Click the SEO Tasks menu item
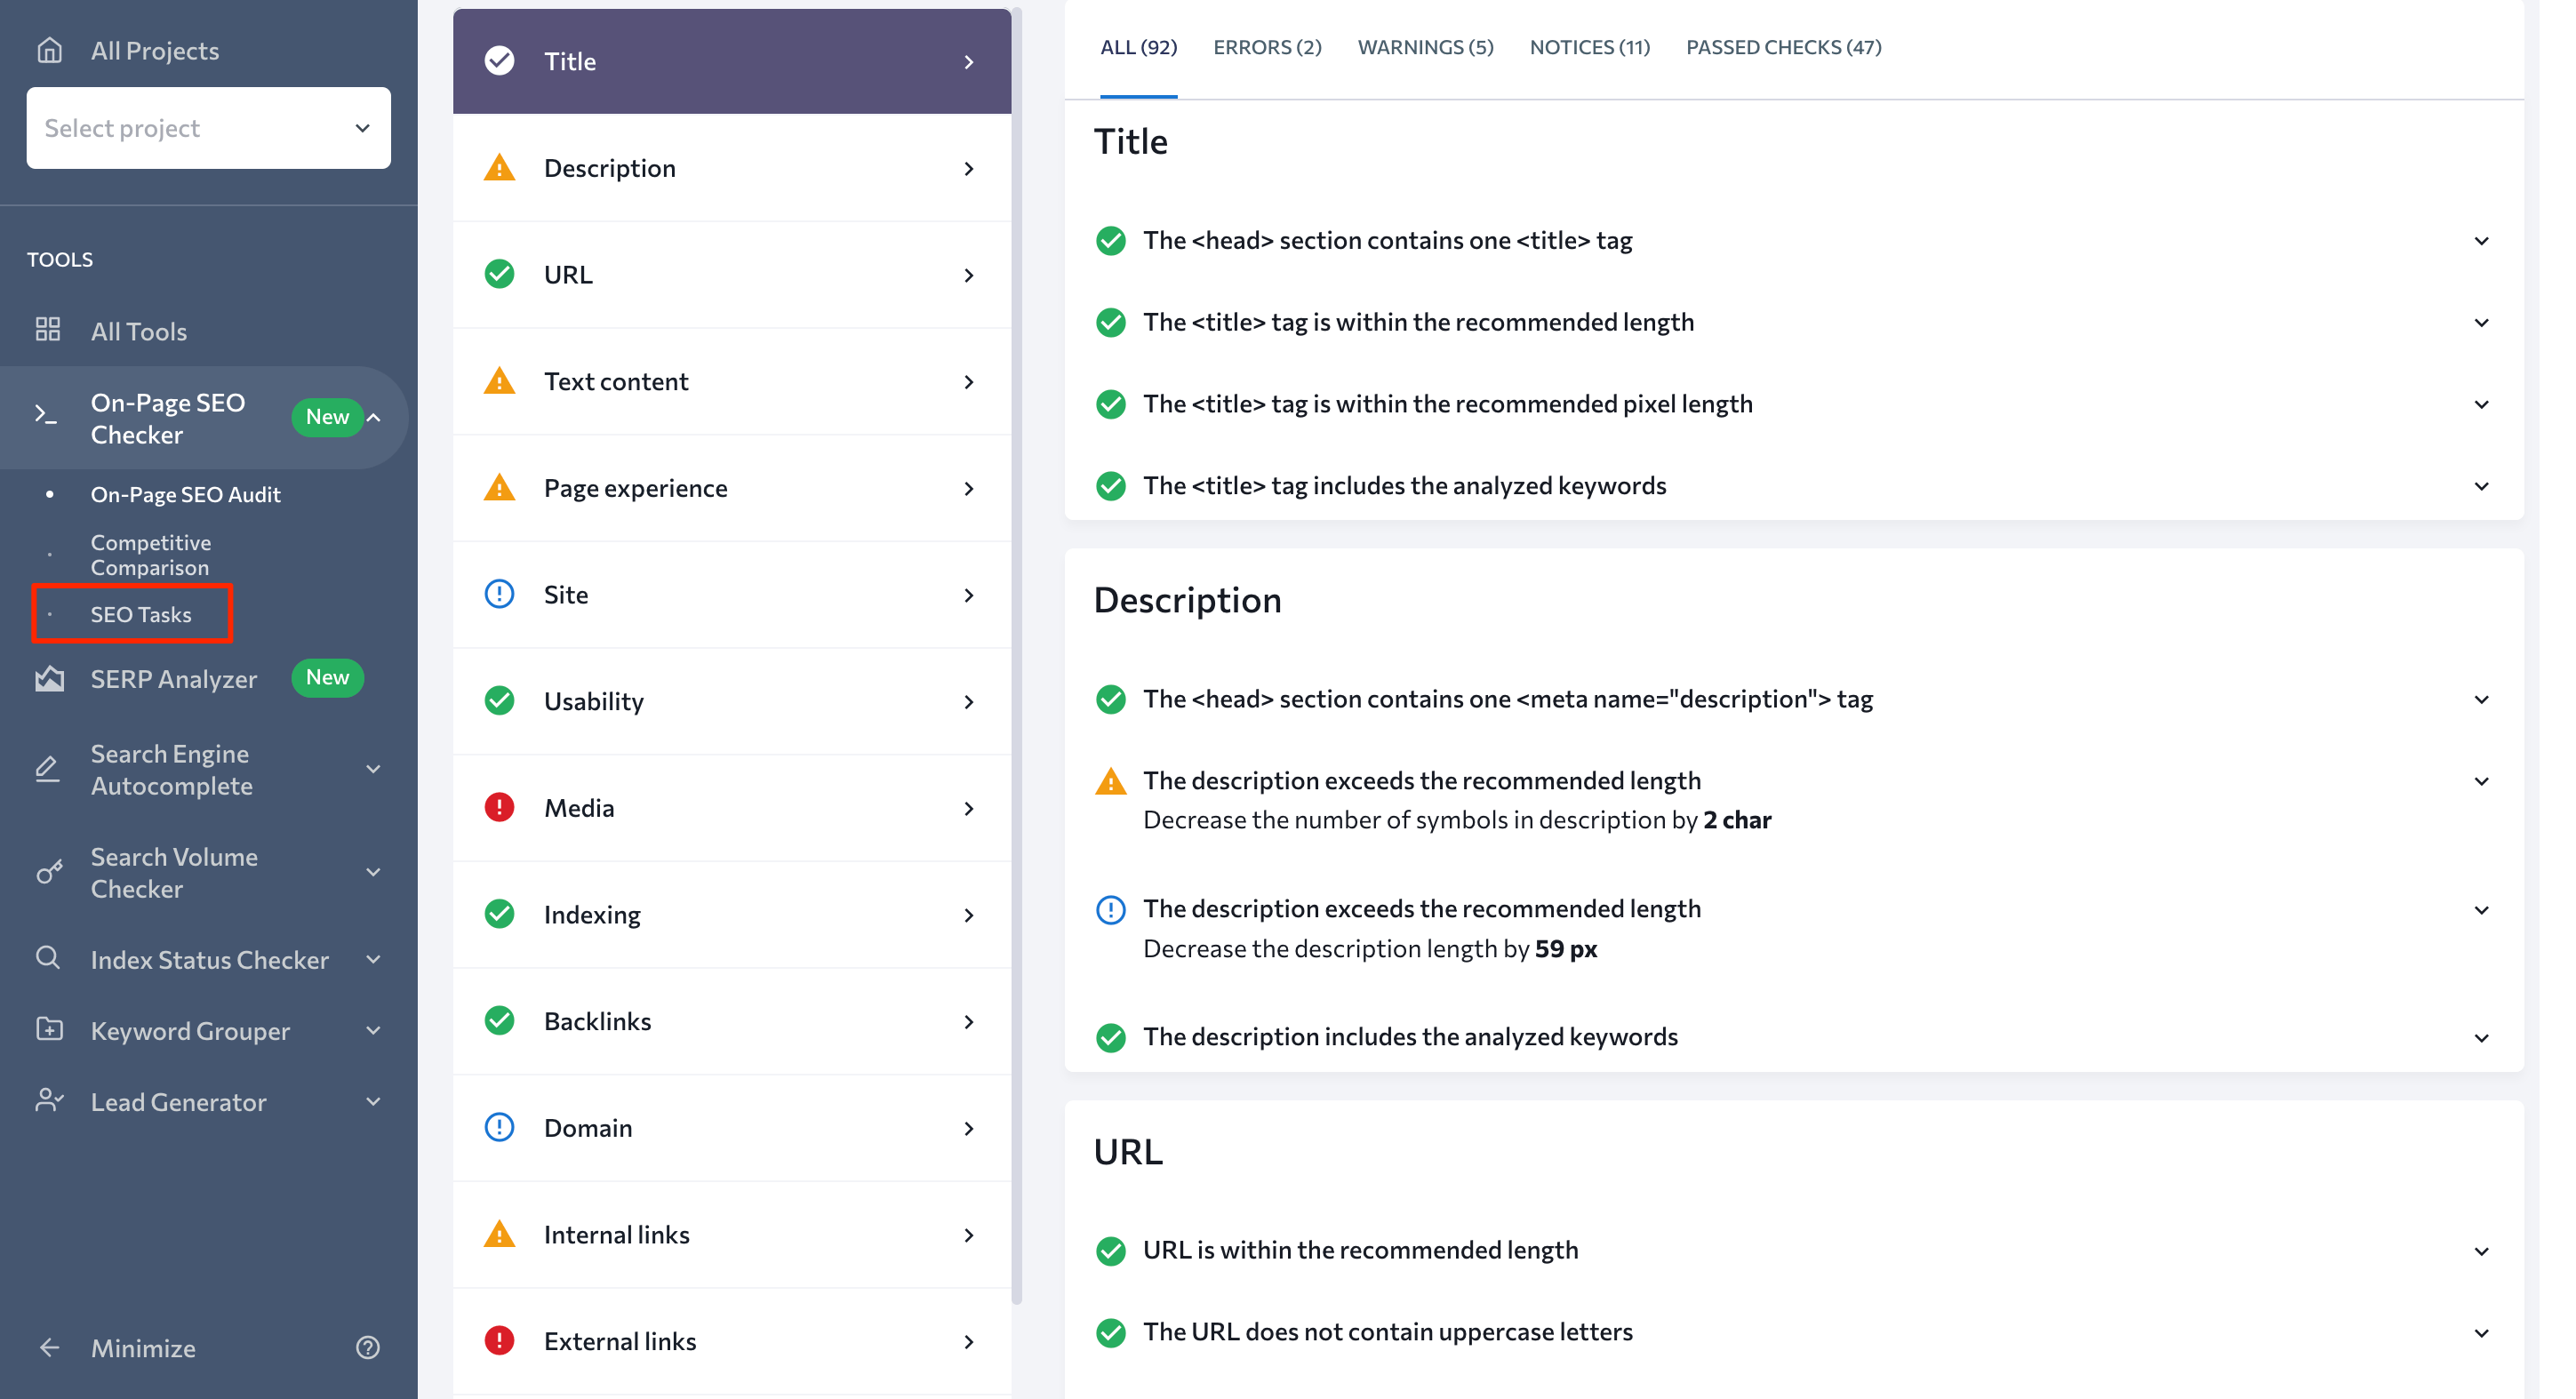The width and height of the screenshot is (2576, 1399). tap(141, 613)
